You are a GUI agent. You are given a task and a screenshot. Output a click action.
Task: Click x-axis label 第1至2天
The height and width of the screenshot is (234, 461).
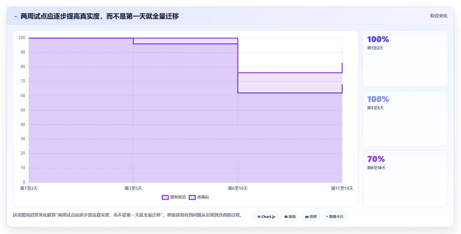click(x=29, y=188)
